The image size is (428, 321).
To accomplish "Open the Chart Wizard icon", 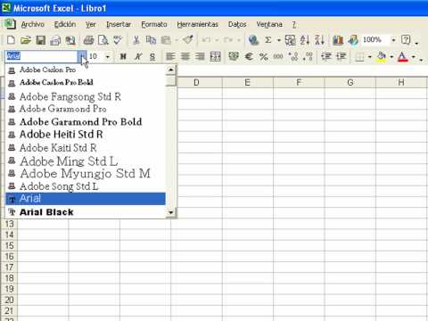I will [x=338, y=40].
